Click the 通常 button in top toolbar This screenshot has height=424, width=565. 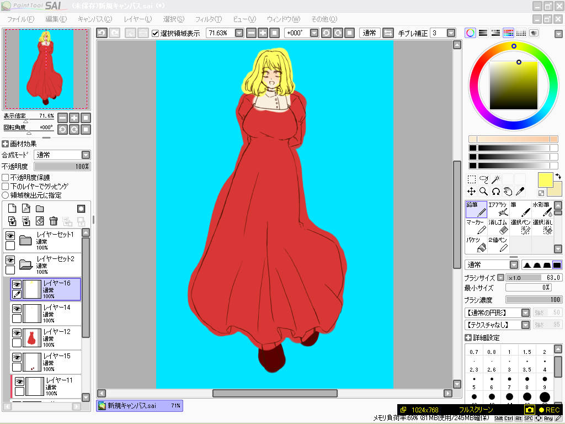point(369,33)
